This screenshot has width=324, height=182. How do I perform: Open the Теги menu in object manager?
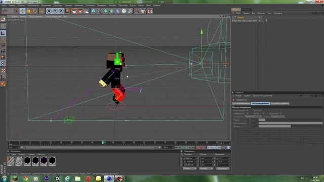(269, 13)
